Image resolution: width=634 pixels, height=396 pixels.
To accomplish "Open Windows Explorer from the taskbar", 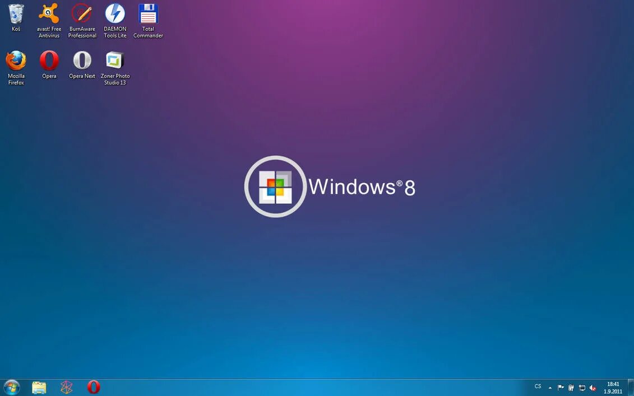I will point(39,388).
